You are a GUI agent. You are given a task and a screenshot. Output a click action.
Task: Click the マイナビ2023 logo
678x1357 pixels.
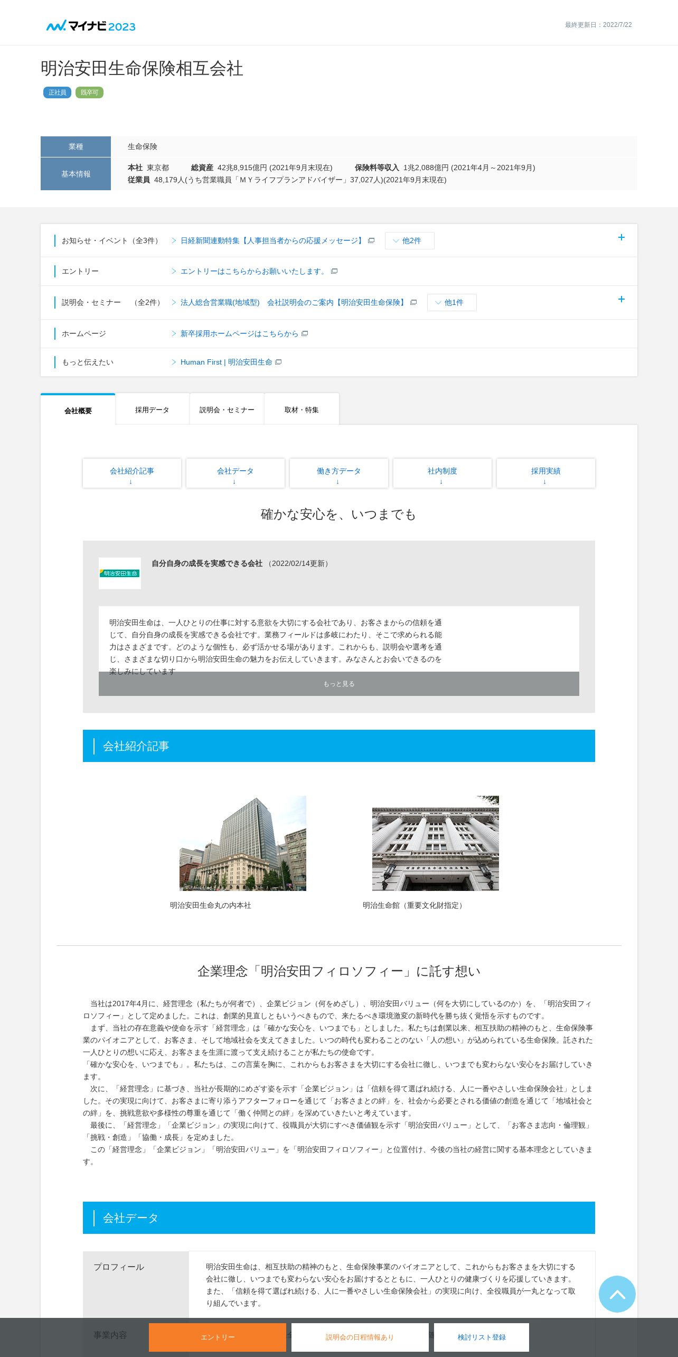(91, 26)
